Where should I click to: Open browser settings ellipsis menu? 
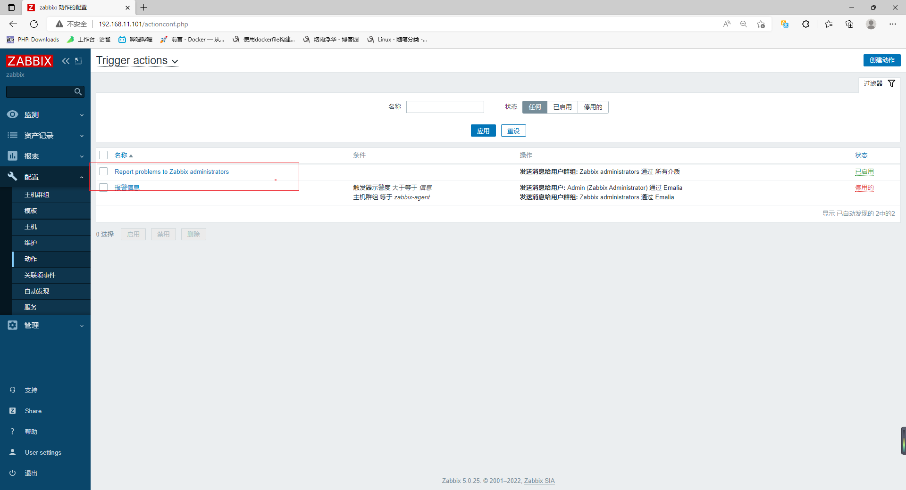coord(893,24)
